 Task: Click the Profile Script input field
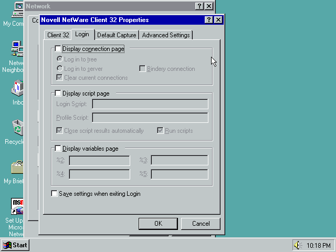coord(150,118)
